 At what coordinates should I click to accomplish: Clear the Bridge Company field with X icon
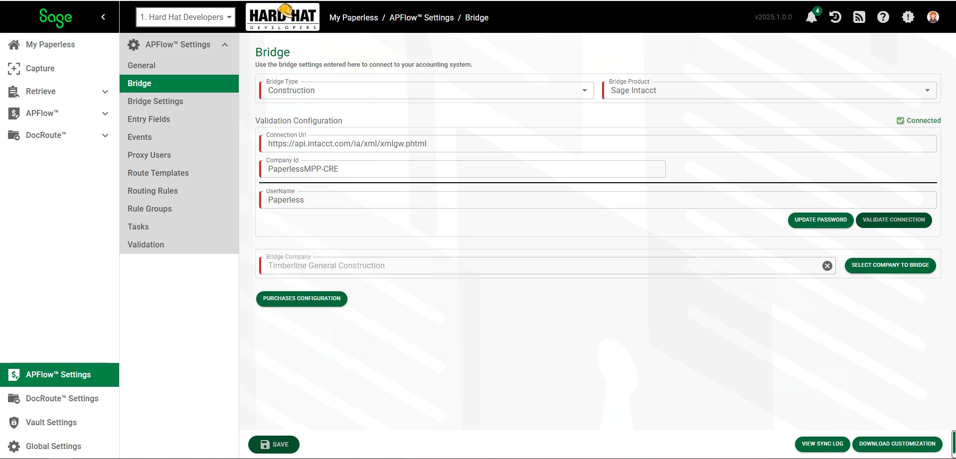(827, 266)
